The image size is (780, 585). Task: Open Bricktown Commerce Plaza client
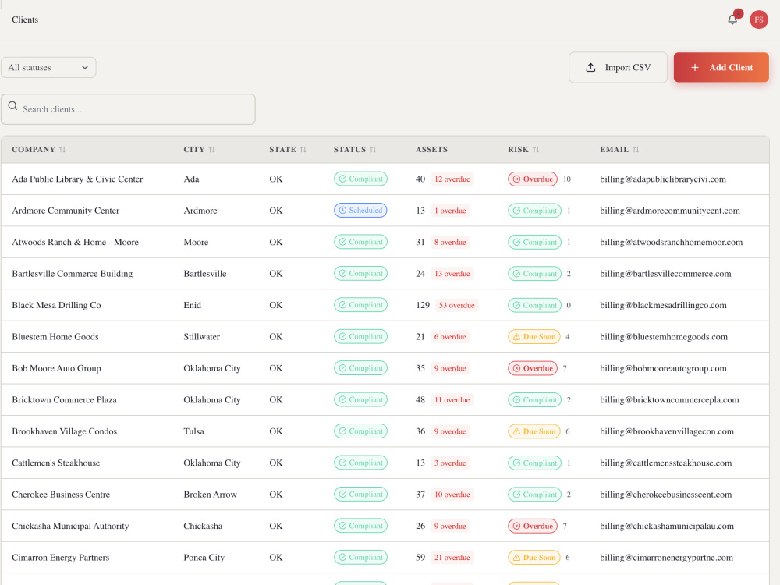64,399
